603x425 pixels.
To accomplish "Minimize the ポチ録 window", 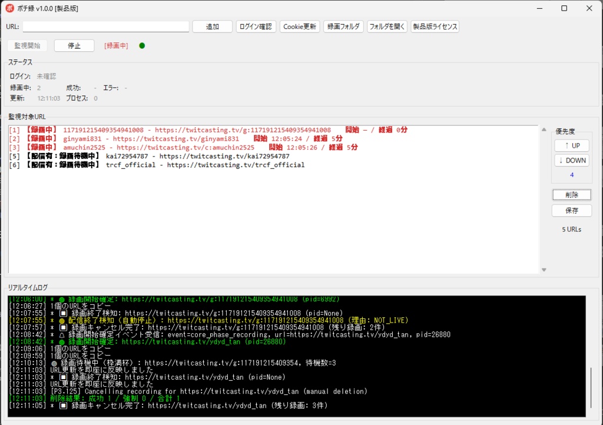I will click(539, 8).
